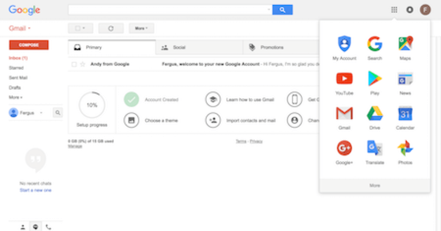Expand the More labels list in sidebar

(16, 97)
